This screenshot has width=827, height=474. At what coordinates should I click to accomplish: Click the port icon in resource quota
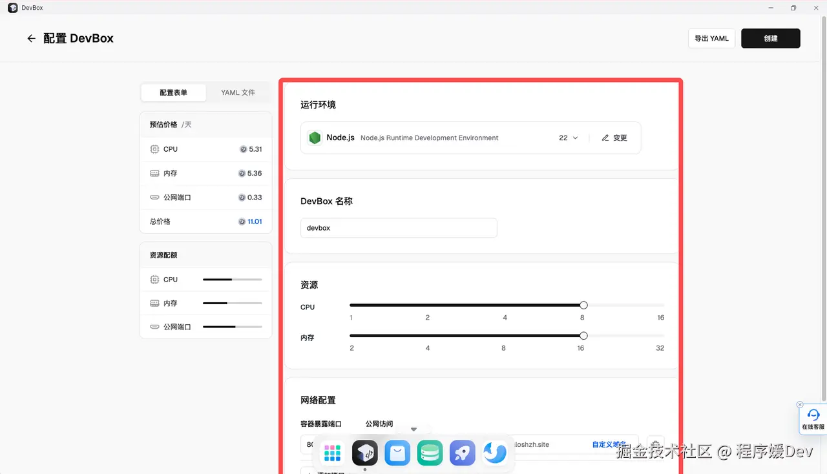point(154,327)
